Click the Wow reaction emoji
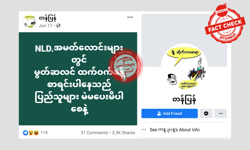This screenshot has width=250, height=150. pyautogui.click(x=31, y=132)
